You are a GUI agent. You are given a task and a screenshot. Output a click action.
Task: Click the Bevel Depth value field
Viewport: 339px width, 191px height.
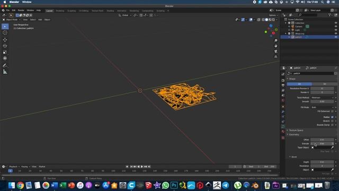[322, 162]
